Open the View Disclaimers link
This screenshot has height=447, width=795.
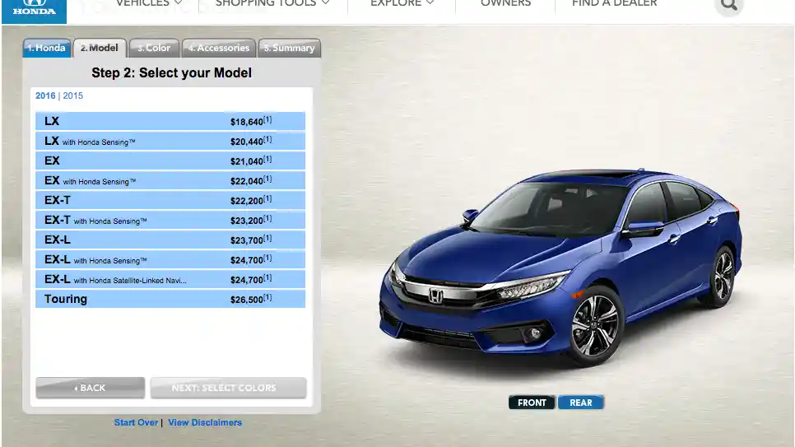tap(205, 422)
